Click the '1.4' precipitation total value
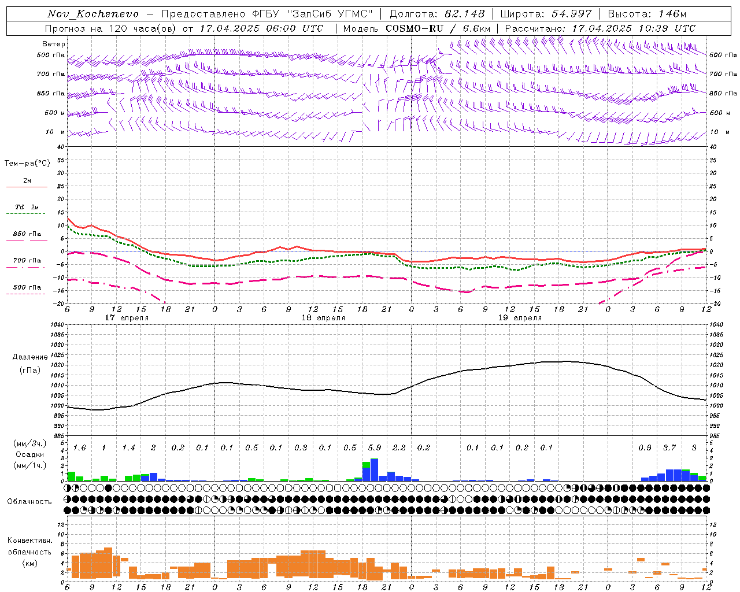 pyautogui.click(x=128, y=447)
